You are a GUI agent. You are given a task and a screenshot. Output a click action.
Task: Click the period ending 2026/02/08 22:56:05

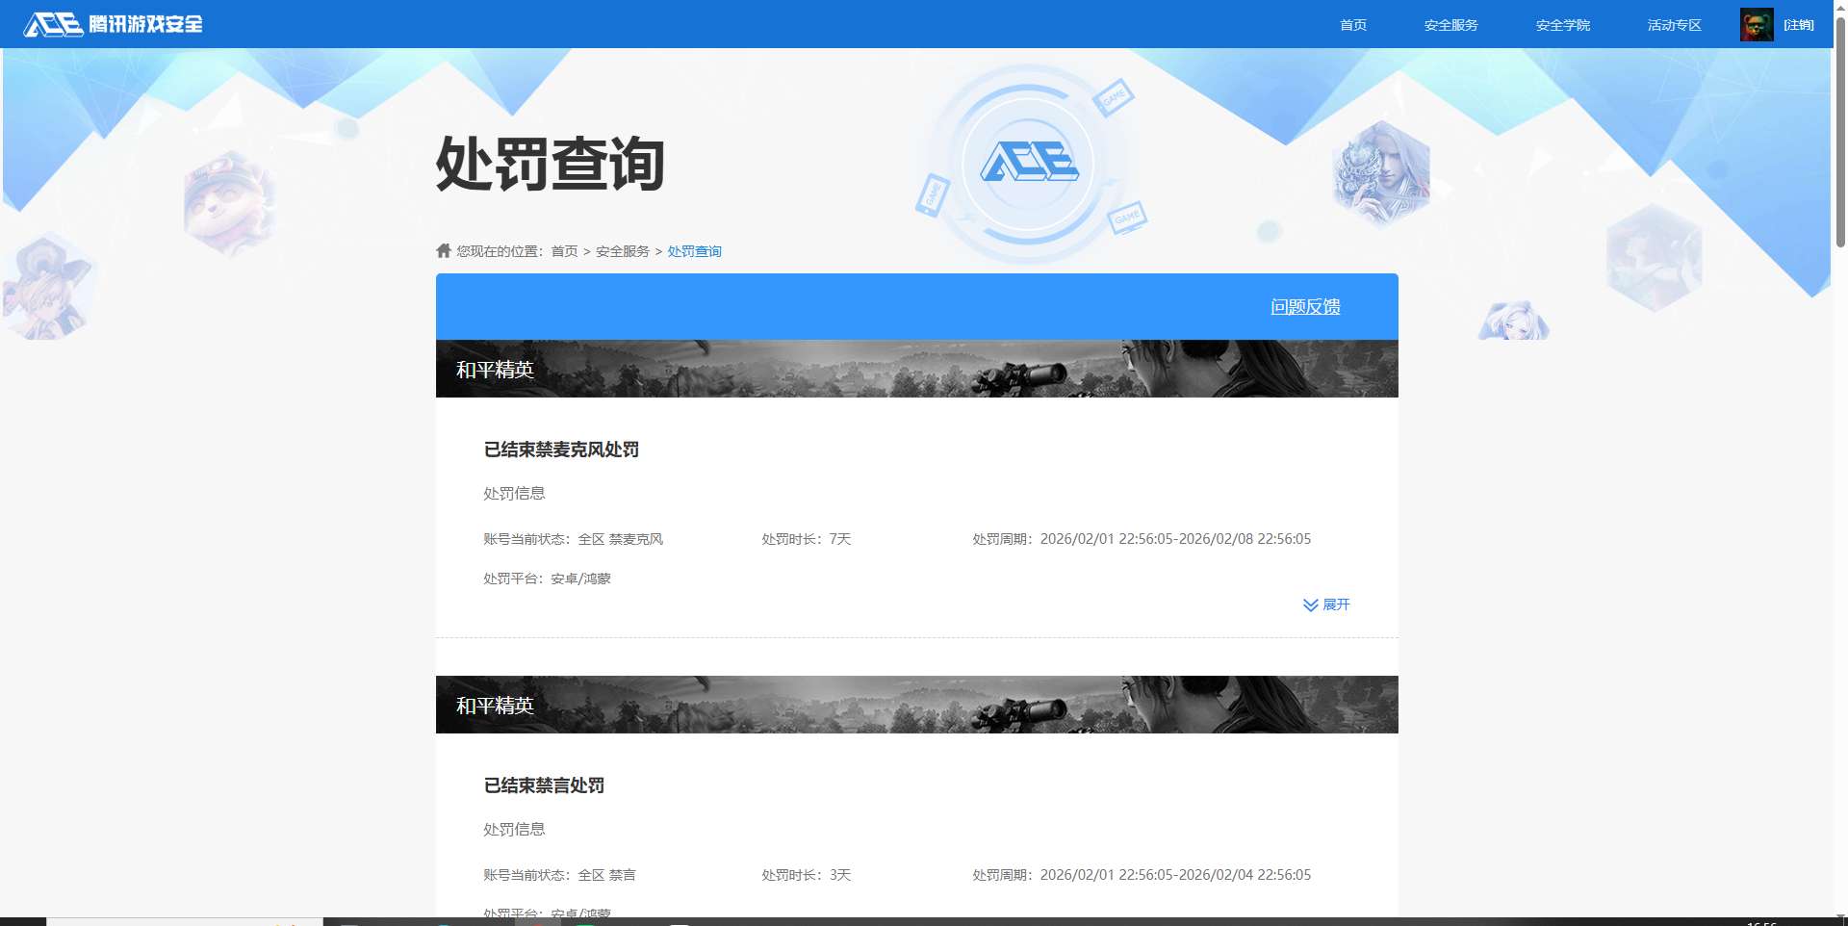[x=1142, y=539]
